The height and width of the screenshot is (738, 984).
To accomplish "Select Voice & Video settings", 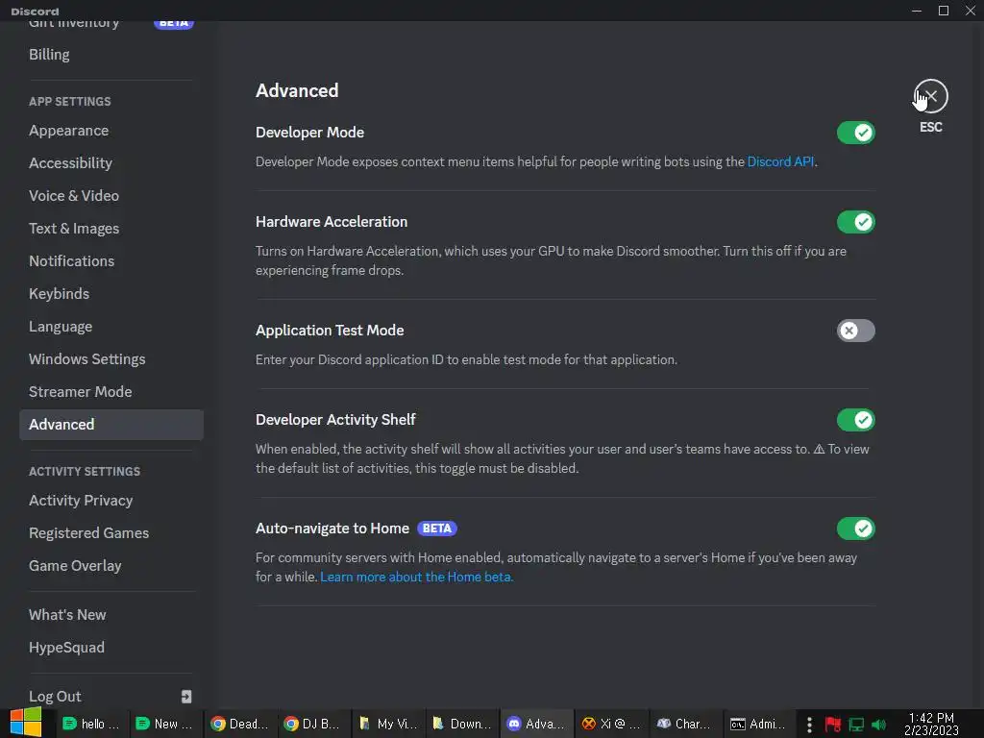I will [x=111, y=196].
